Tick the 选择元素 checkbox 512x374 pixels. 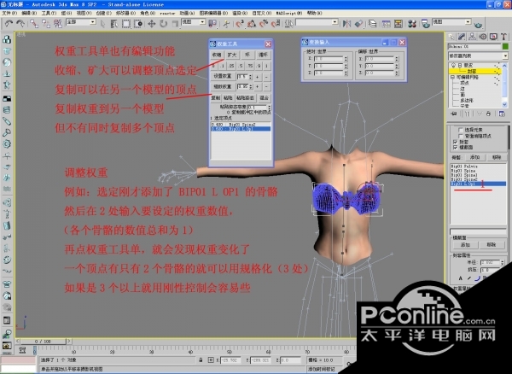click(461, 130)
